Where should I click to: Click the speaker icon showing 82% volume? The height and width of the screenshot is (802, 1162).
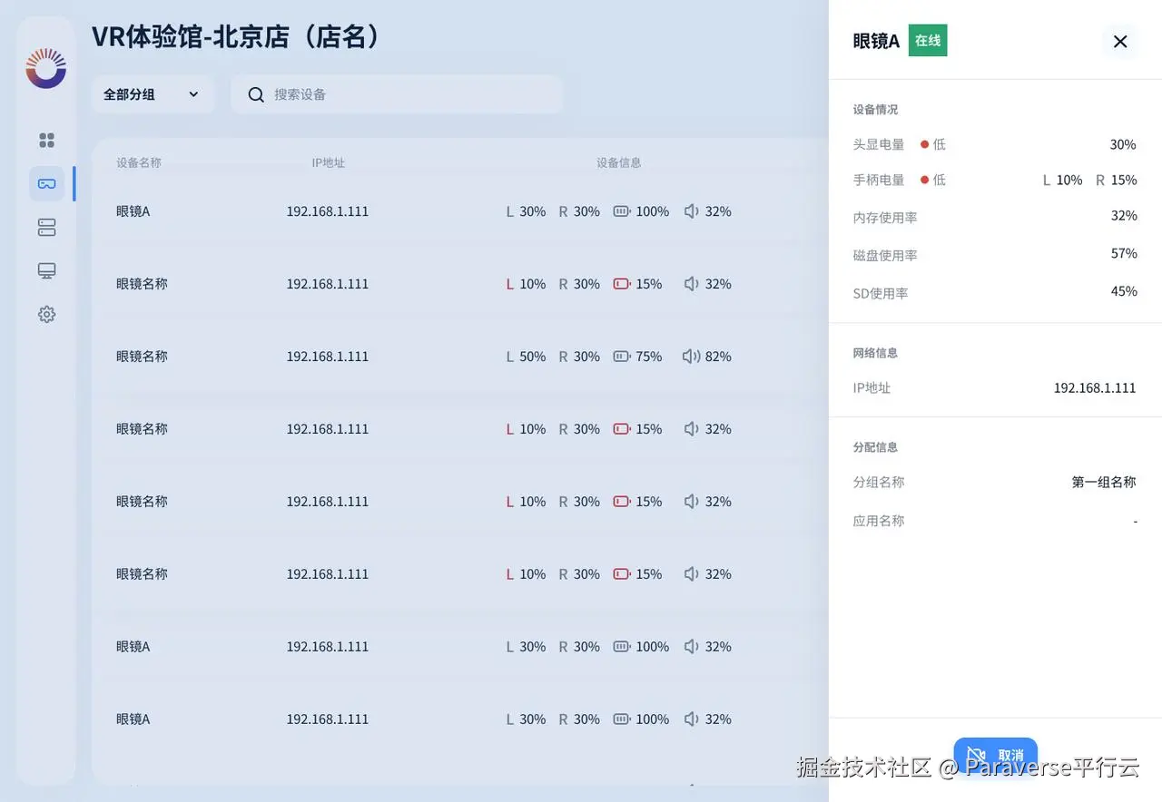click(690, 356)
